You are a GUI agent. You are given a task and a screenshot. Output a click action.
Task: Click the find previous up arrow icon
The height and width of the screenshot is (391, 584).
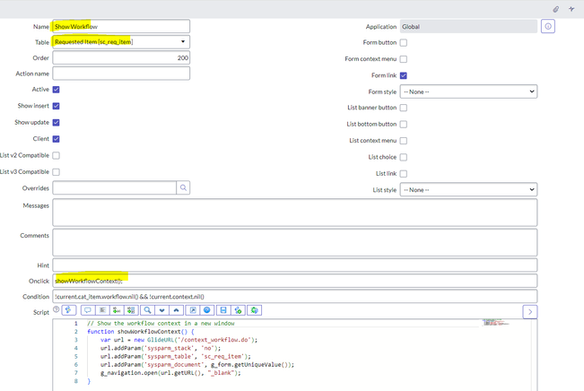(x=176, y=310)
